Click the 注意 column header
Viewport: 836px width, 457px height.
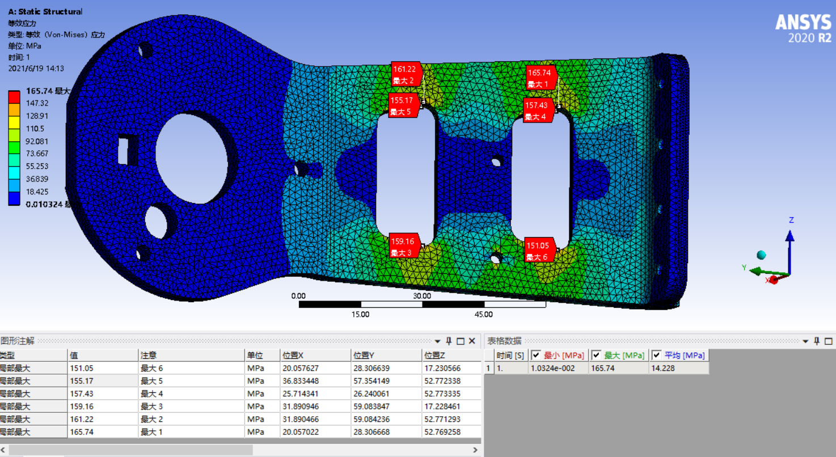[191, 356]
